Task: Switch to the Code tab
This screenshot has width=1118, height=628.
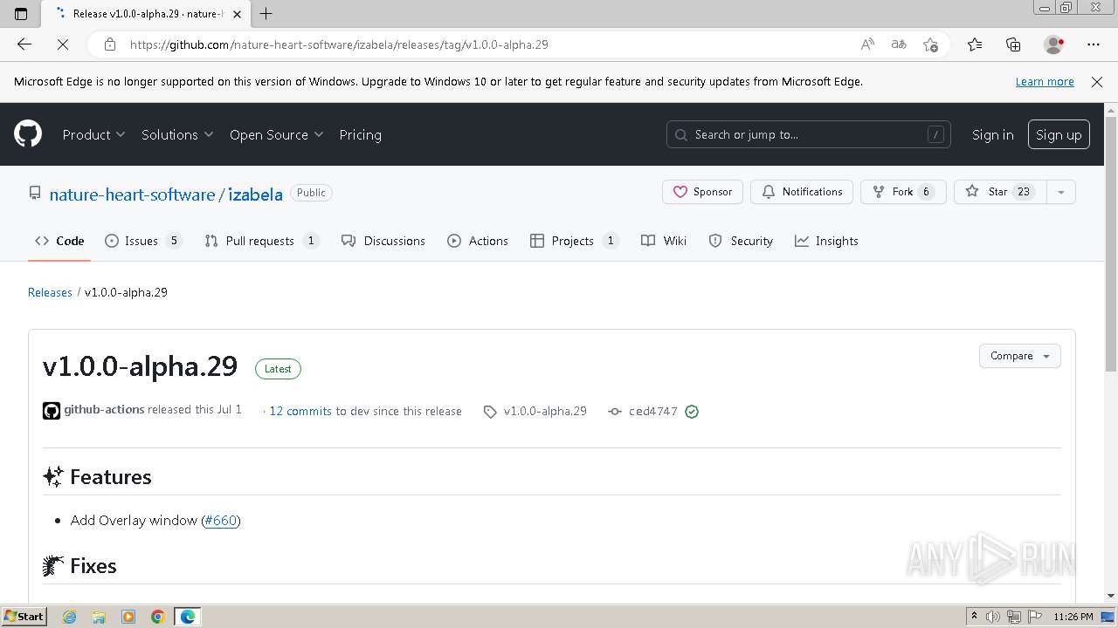Action: click(59, 241)
